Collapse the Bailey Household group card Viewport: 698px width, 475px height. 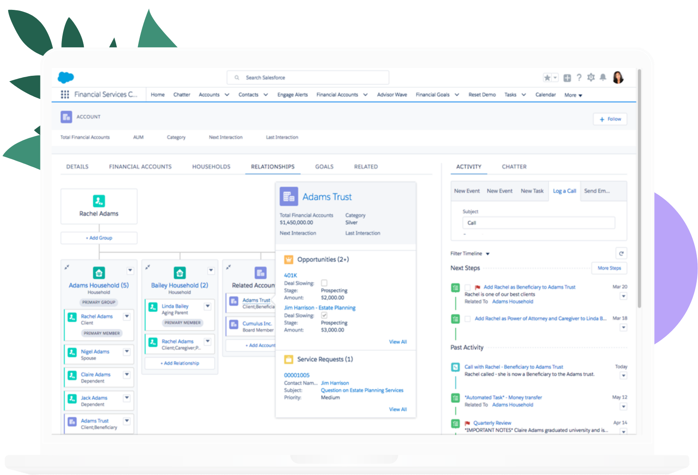148,267
